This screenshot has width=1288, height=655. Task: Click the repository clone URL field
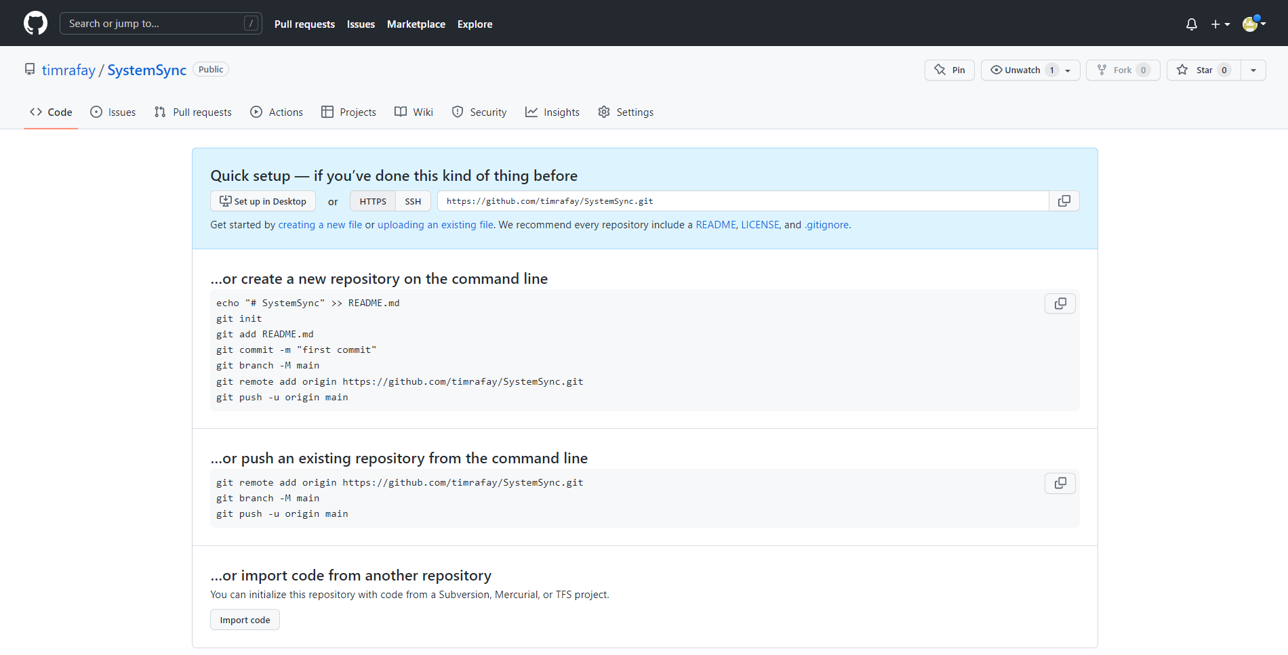743,201
